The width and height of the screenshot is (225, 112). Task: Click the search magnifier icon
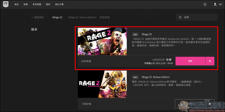coord(180,17)
